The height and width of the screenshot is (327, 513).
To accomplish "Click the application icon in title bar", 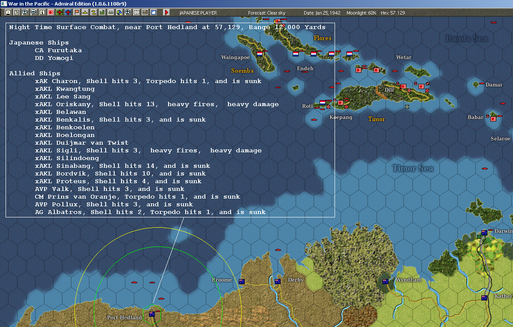I will point(3,3).
